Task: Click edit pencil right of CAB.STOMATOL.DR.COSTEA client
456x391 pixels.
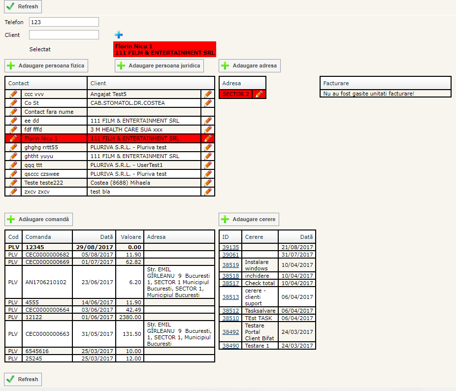Action: [208, 103]
